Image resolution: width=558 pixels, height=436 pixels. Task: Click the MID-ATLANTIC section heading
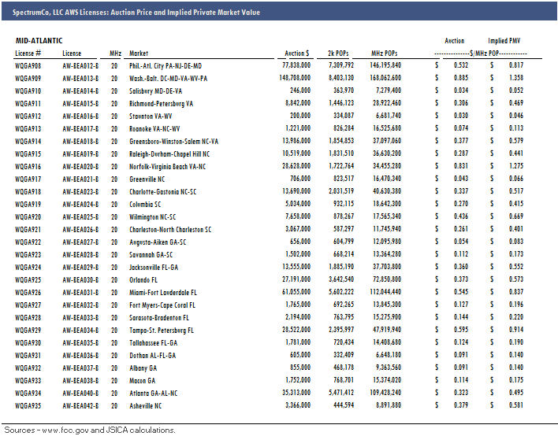click(39, 41)
